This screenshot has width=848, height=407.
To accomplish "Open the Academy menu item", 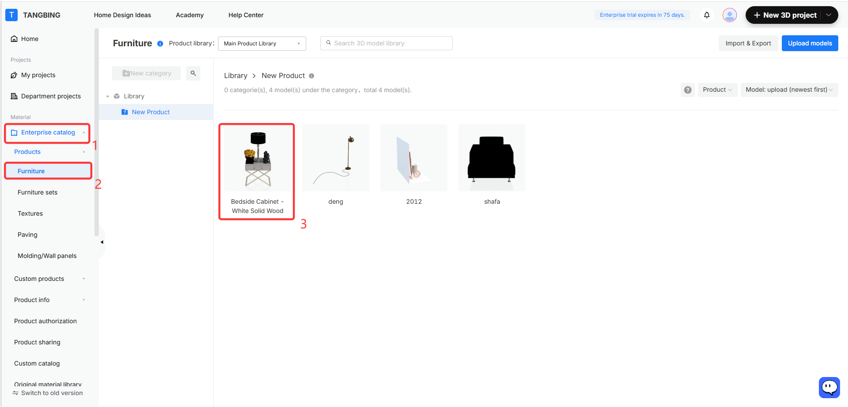I will [x=190, y=15].
